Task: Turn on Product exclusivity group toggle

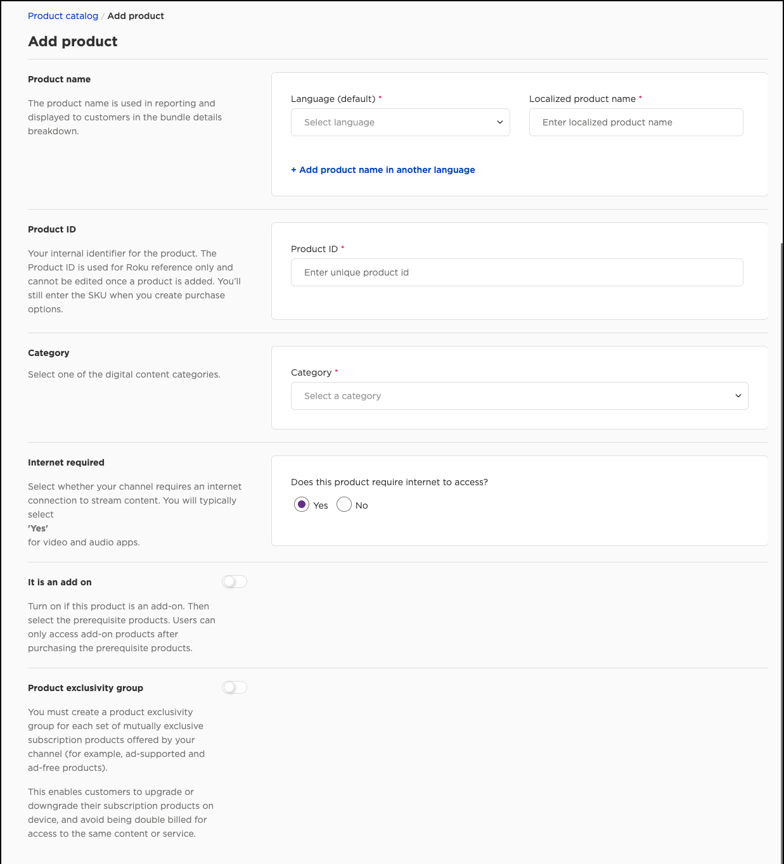Action: point(235,687)
